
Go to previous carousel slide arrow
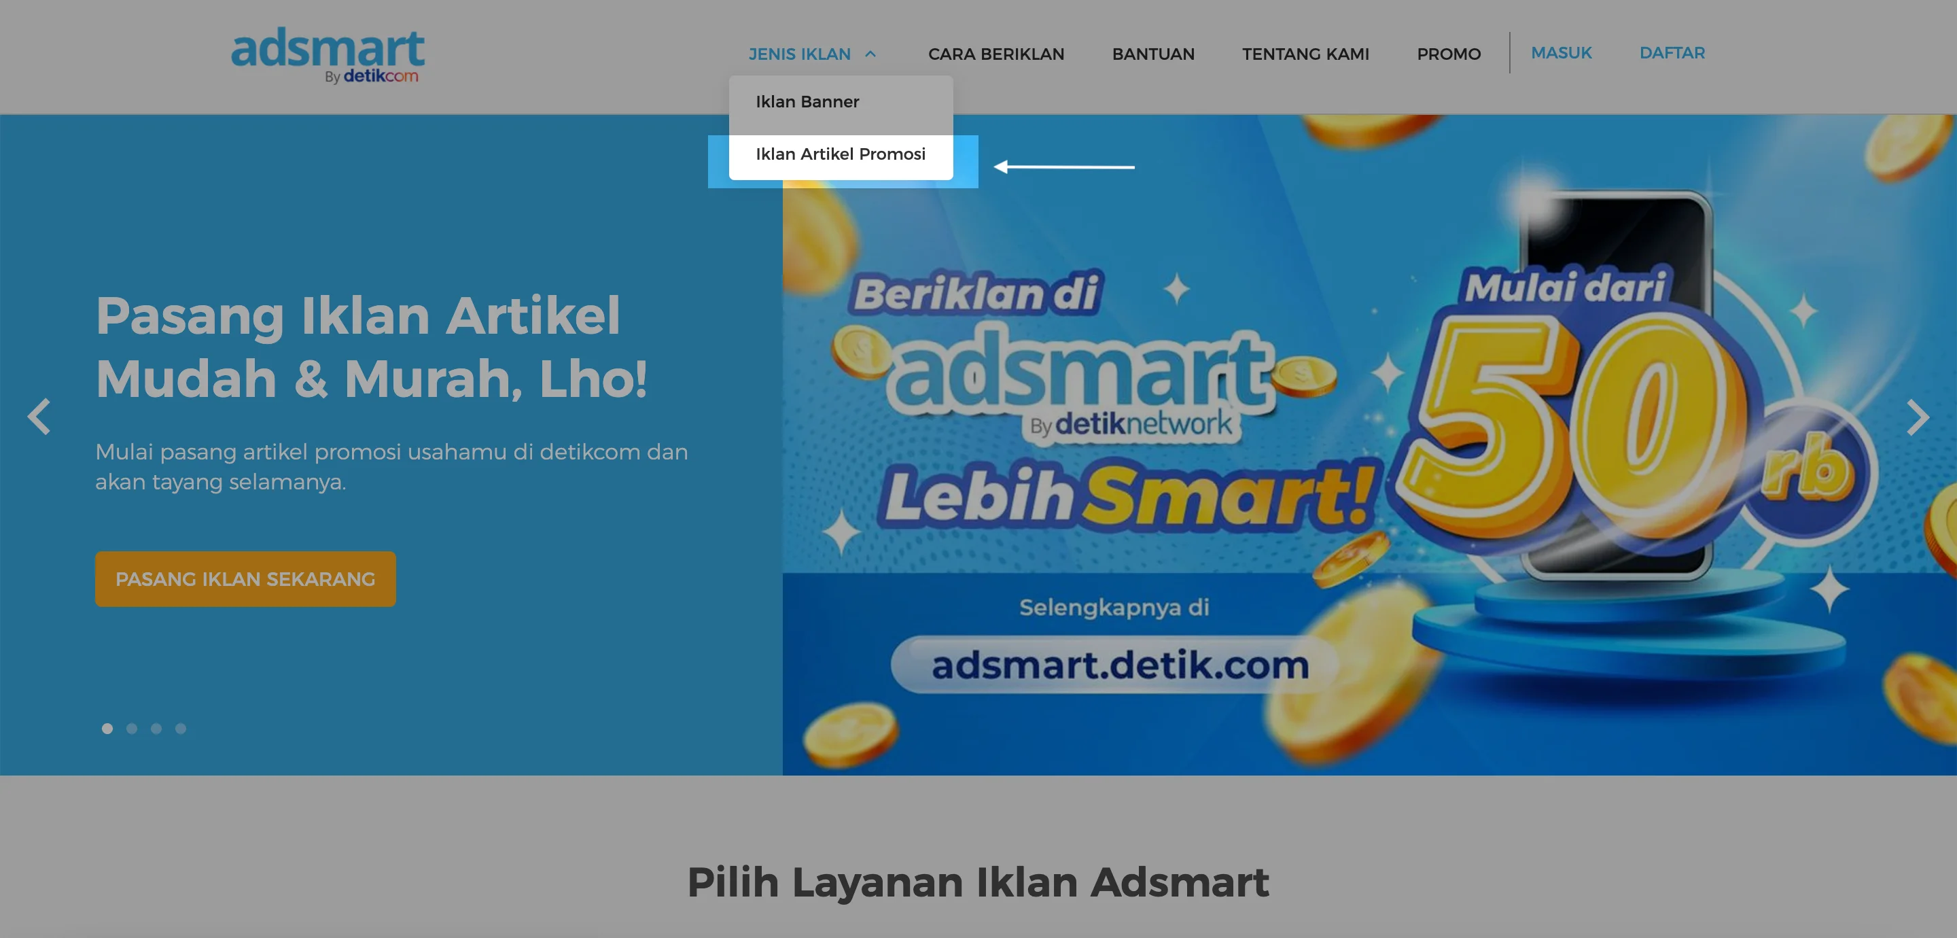tap(39, 417)
